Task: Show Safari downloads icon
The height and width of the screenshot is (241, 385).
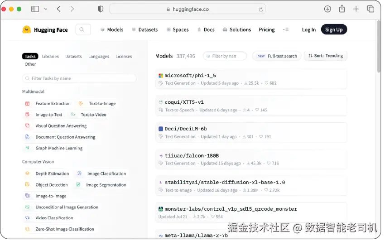Action: point(327,9)
